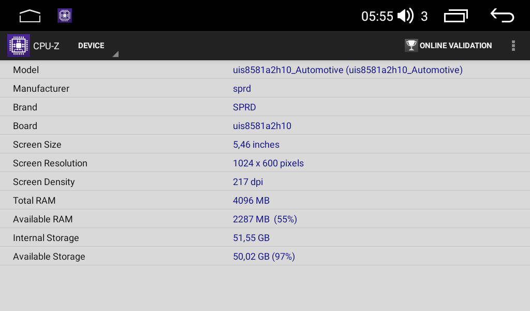Click the CPU-Z app logo
Viewport: 530px width, 311px height.
click(19, 46)
